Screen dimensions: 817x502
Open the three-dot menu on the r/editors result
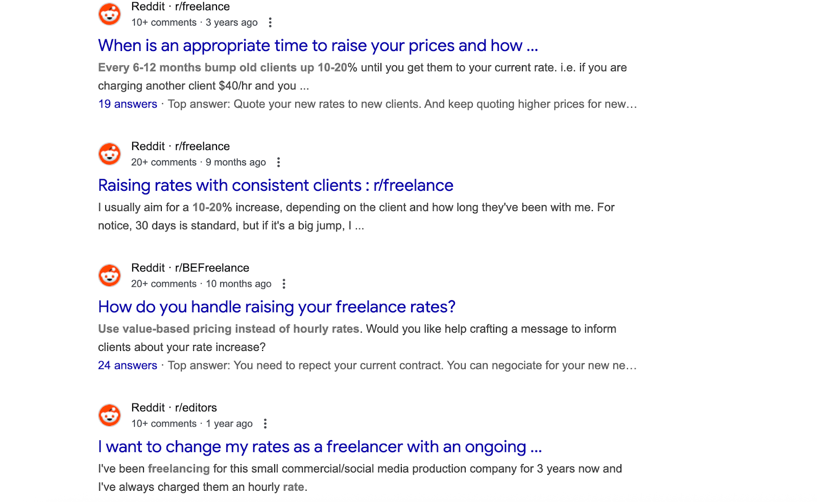click(x=265, y=423)
